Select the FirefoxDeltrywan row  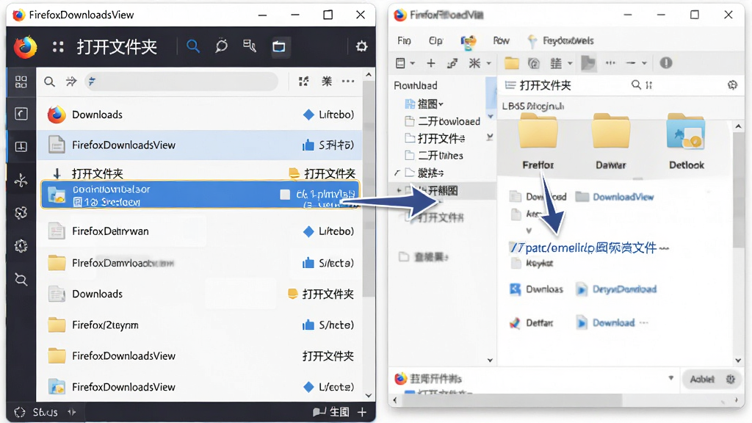pyautogui.click(x=200, y=231)
